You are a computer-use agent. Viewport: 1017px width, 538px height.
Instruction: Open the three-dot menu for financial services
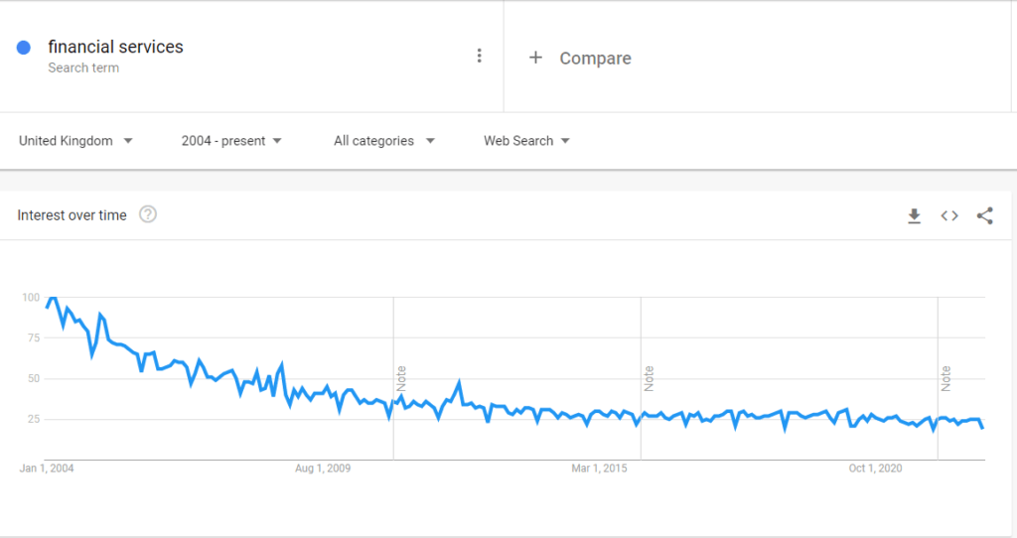[x=480, y=56]
